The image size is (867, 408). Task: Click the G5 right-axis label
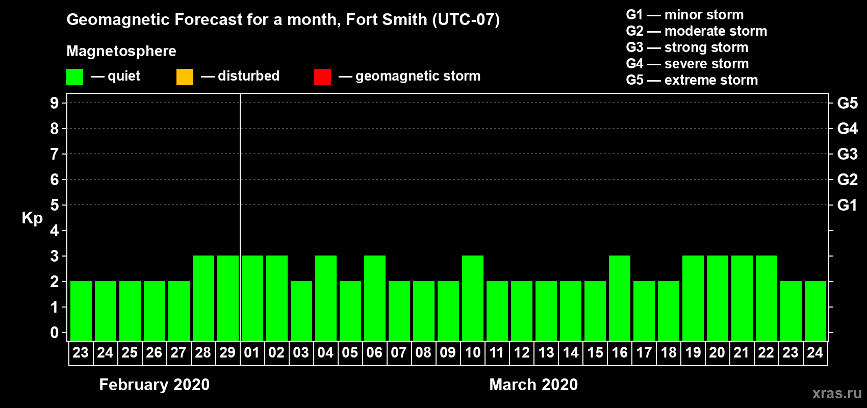pyautogui.click(x=848, y=103)
